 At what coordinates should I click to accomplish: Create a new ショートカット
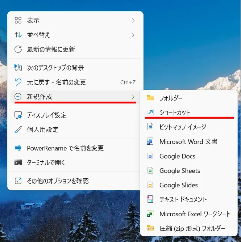[x=189, y=112]
